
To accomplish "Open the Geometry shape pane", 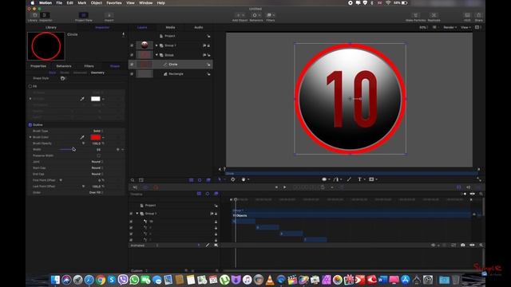I will point(97,73).
